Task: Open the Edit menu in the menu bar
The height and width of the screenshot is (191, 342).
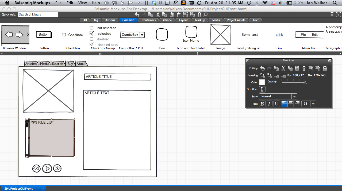Action: 70,3
